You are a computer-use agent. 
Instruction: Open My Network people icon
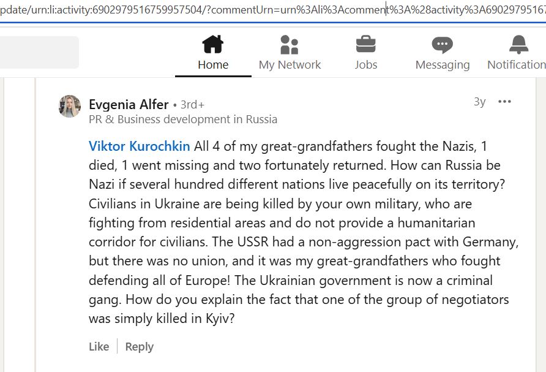click(x=290, y=45)
